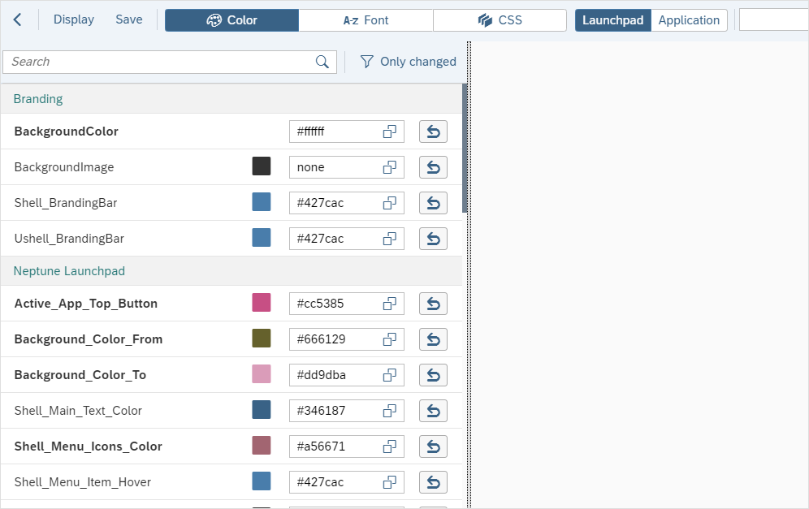Reset Shell_Main_Text_Color with its undo icon

(433, 411)
